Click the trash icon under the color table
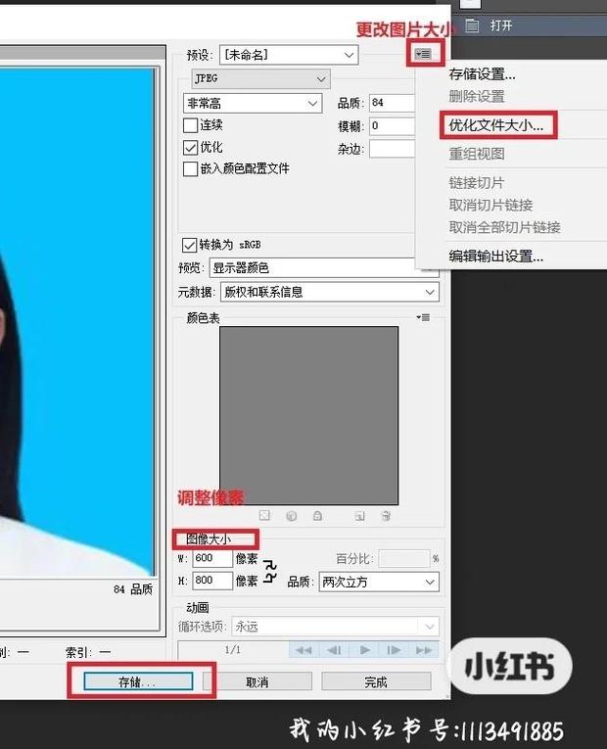The image size is (607, 749). click(387, 516)
